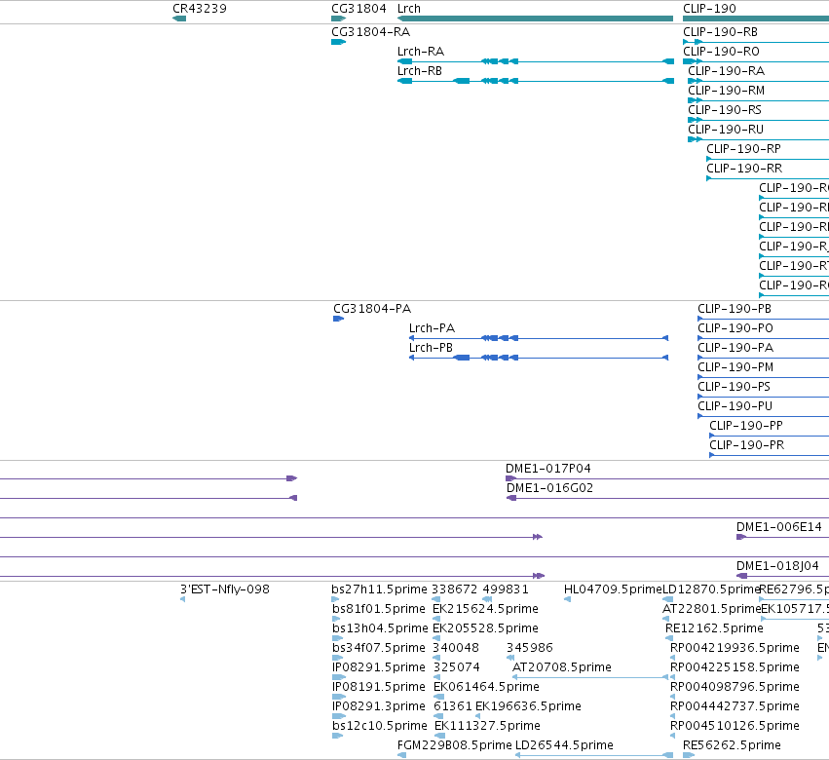Screen dimensions: 829x760
Task: Click EST IP08291.5prime
Action: [x=379, y=667]
